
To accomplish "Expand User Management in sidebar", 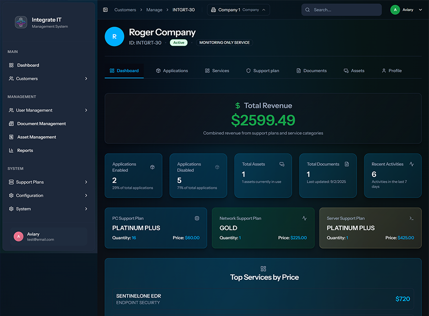I will (x=48, y=110).
